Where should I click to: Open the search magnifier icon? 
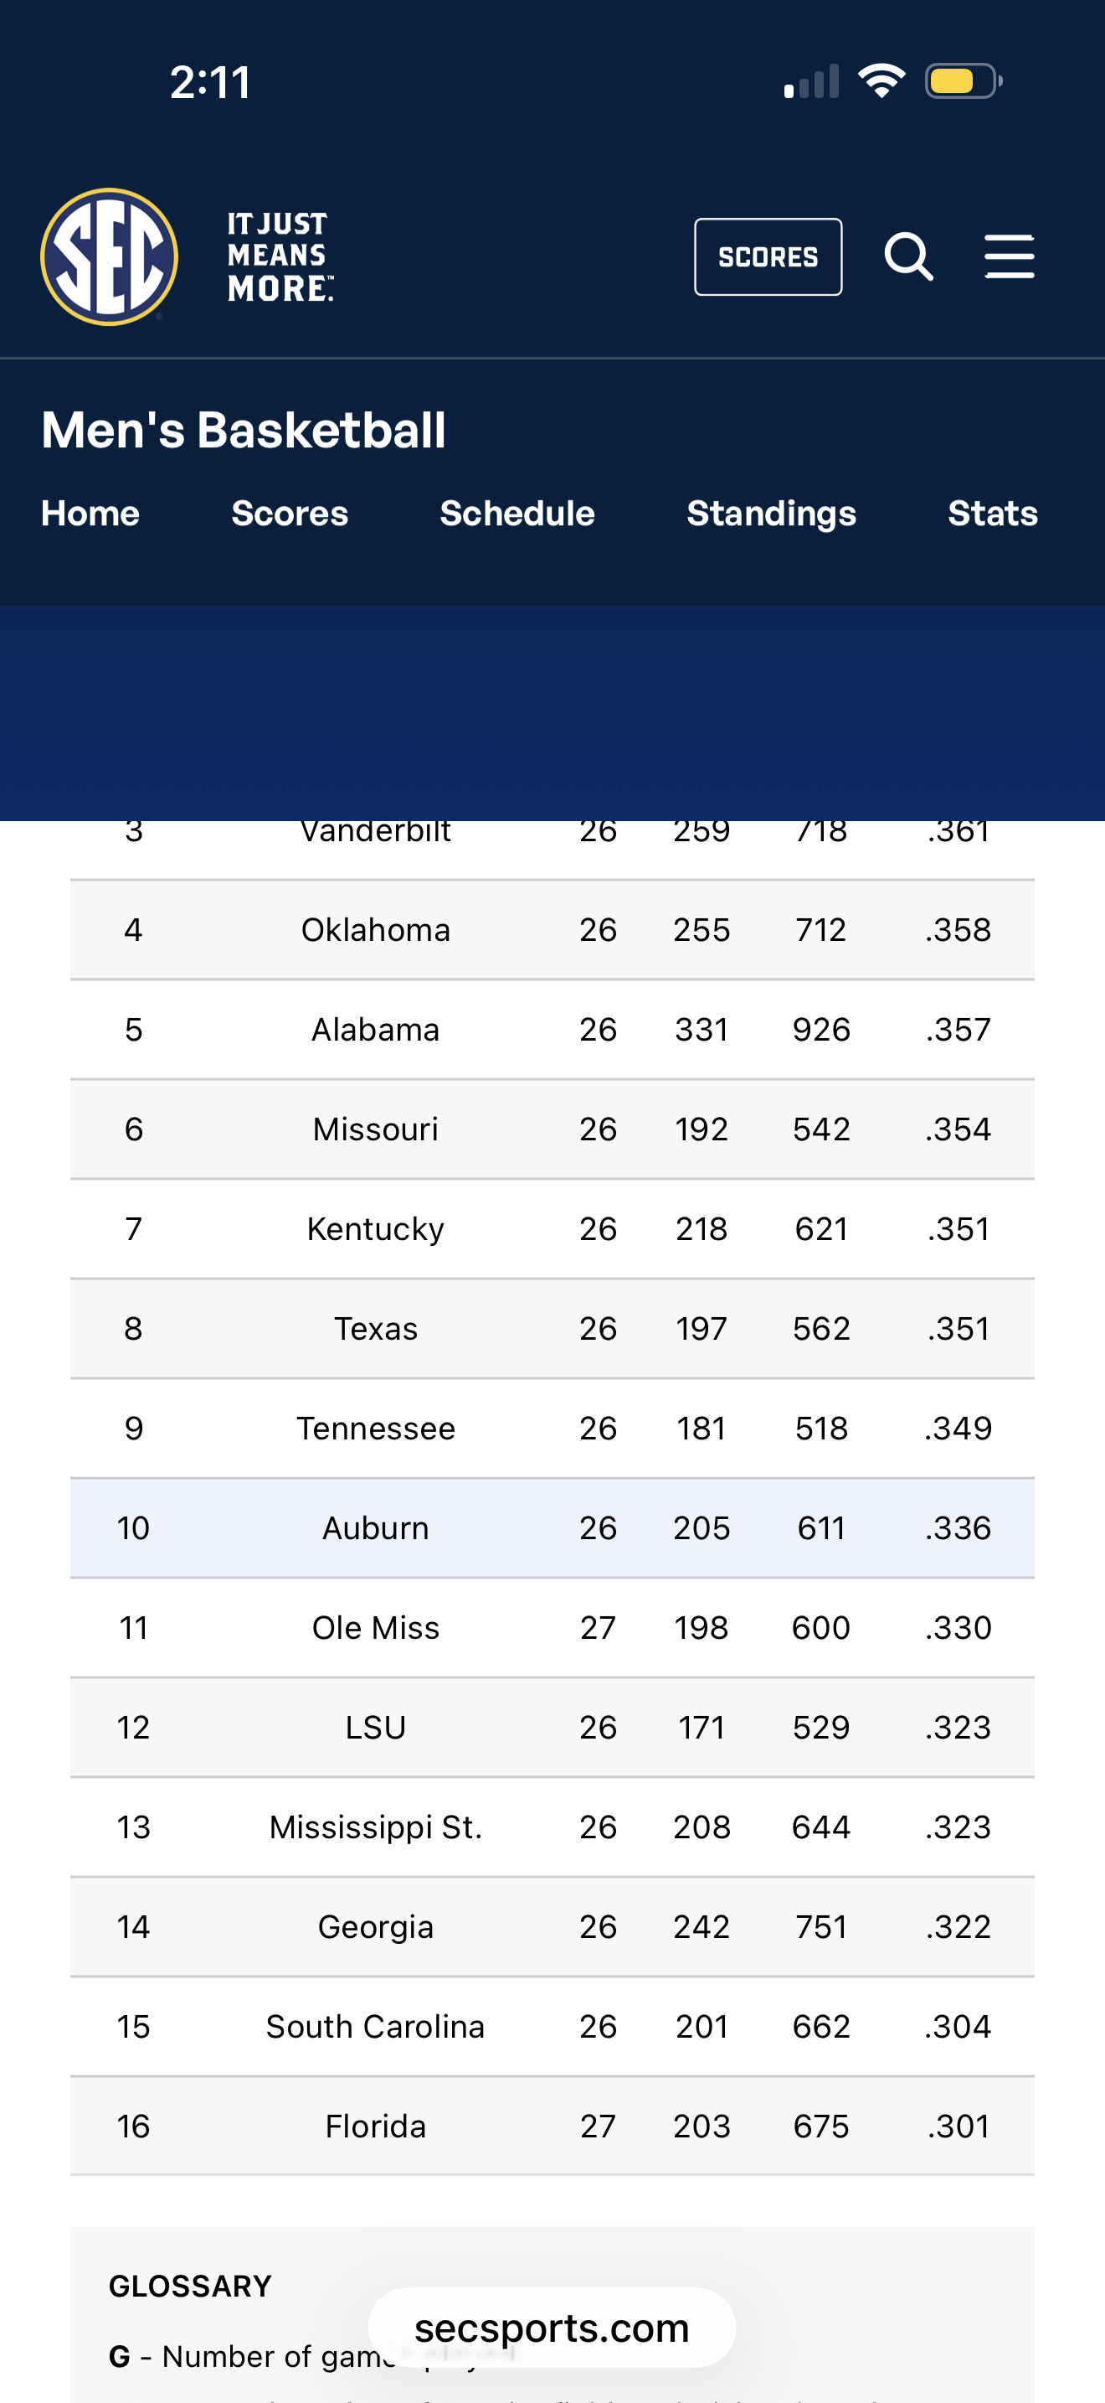(908, 256)
